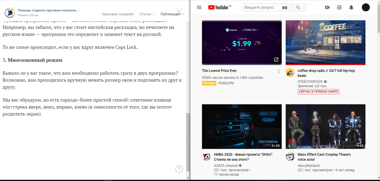This screenshot has width=380, height=181.
Task: Play the Mass Effect Cast Cosplay thumbnail
Action: tap(326, 126)
